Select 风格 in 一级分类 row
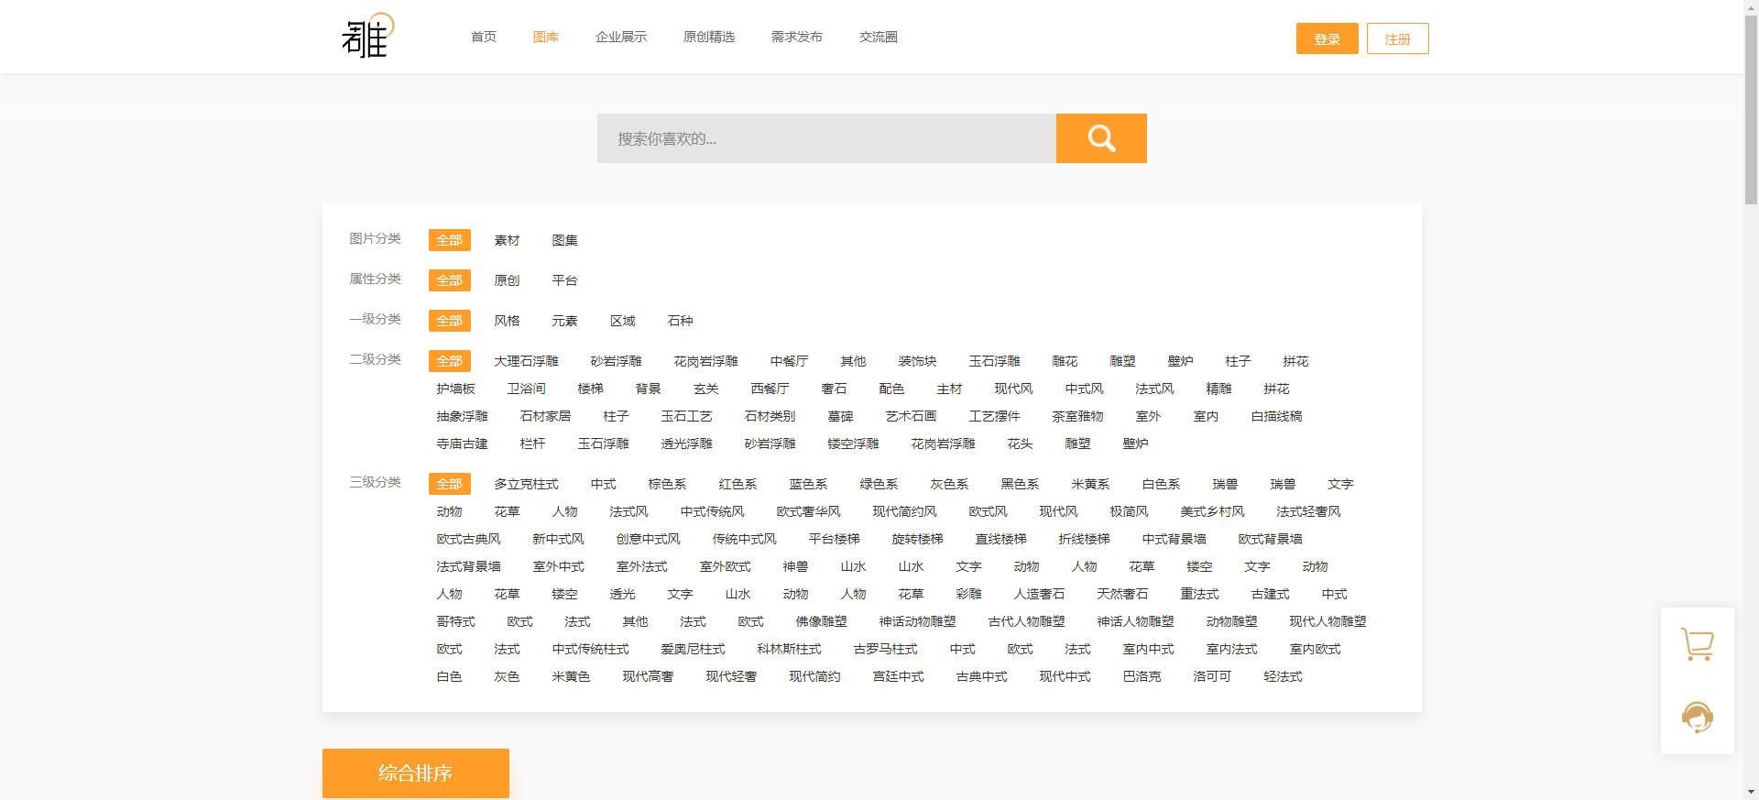Image resolution: width=1759 pixels, height=800 pixels. [508, 321]
